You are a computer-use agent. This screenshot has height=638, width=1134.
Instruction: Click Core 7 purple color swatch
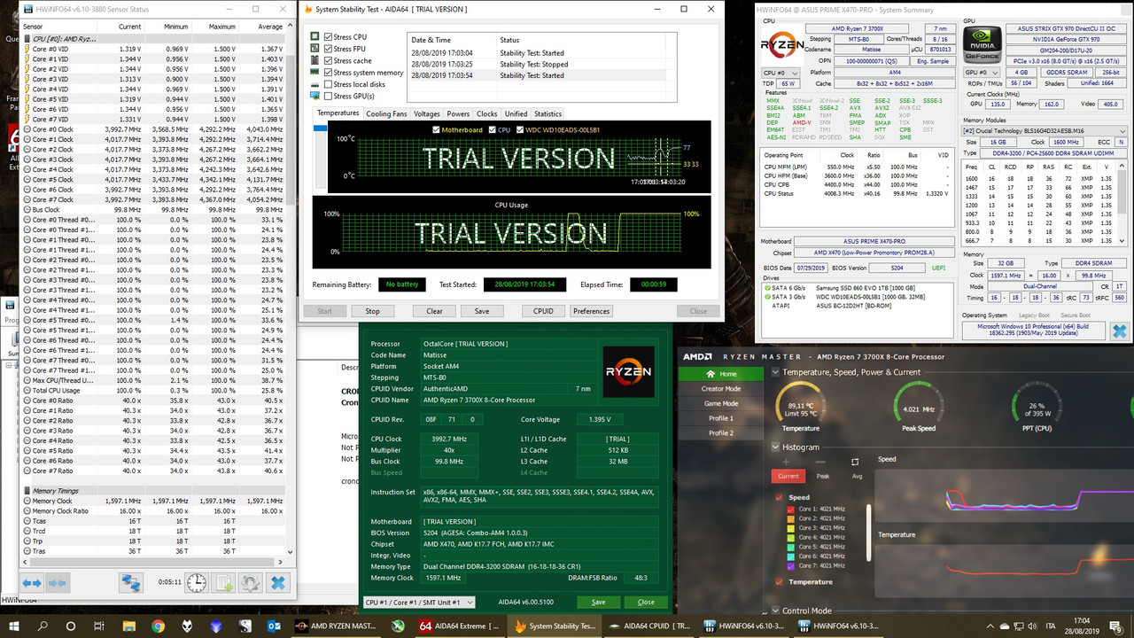pos(793,565)
